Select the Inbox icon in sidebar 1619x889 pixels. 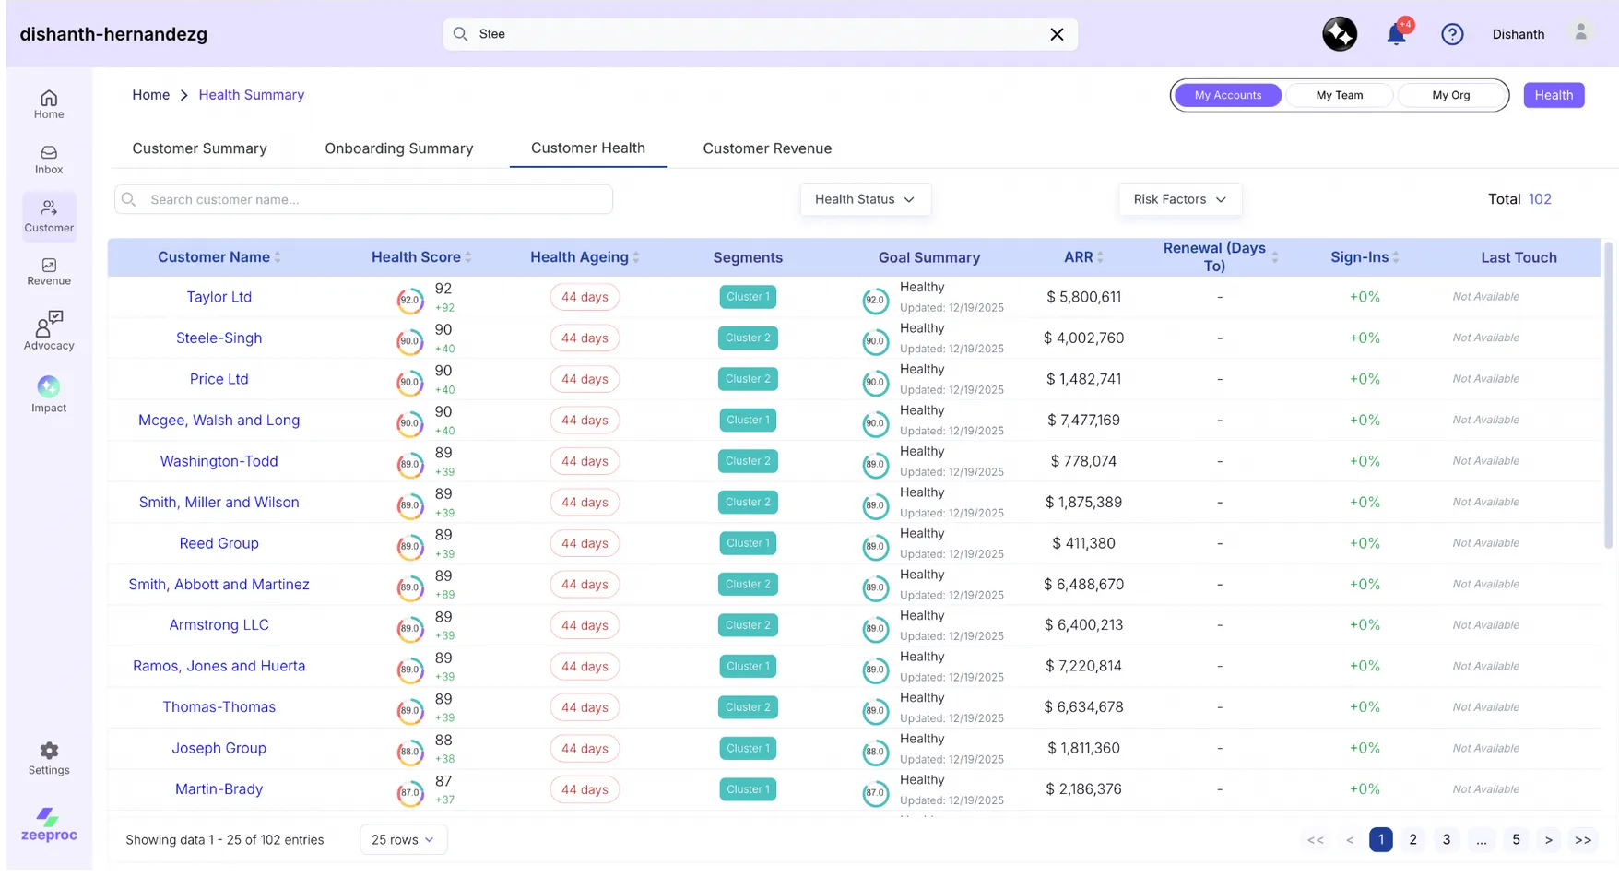pyautogui.click(x=48, y=157)
